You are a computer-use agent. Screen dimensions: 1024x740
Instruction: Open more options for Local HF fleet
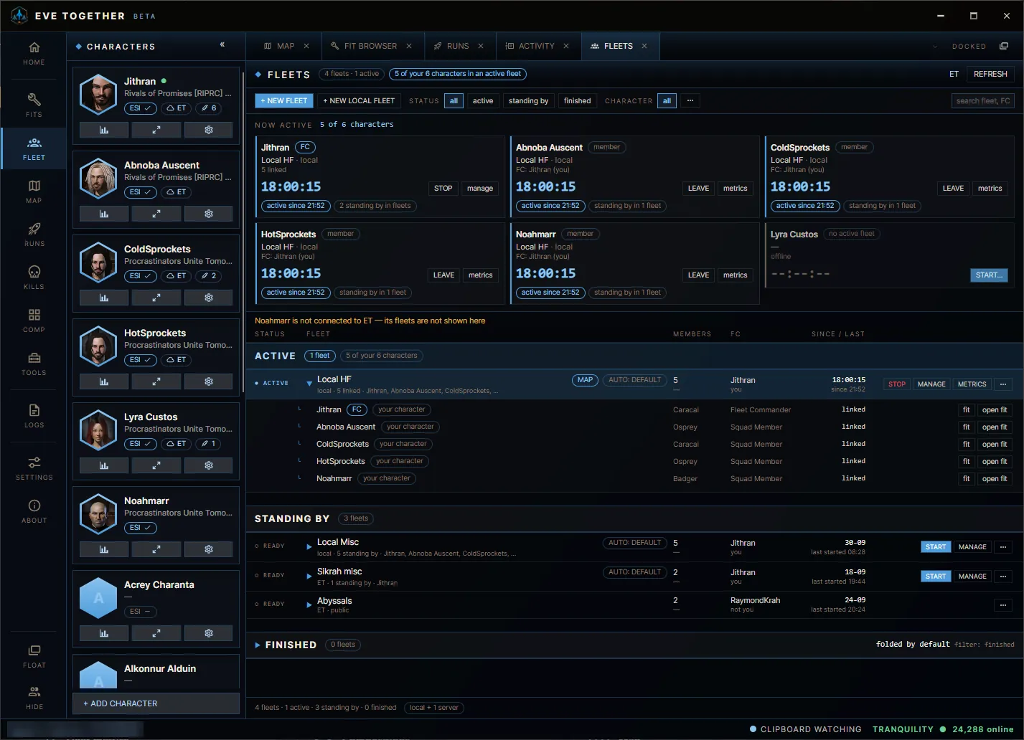pyautogui.click(x=1003, y=384)
